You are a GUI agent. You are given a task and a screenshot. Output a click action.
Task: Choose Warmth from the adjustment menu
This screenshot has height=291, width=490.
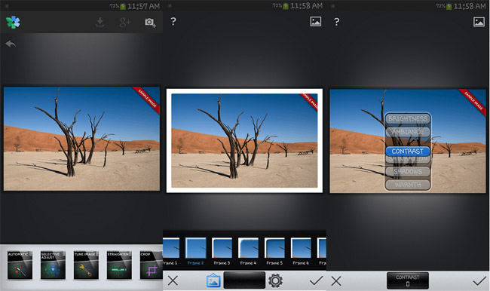click(408, 185)
